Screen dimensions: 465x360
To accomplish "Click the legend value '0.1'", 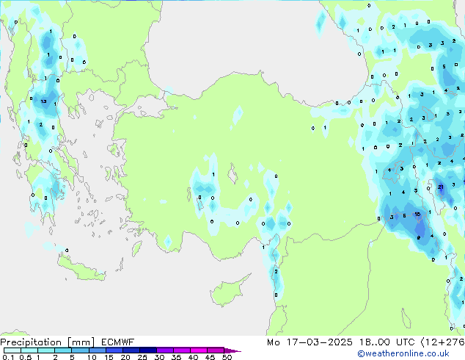I will pos(8,357).
